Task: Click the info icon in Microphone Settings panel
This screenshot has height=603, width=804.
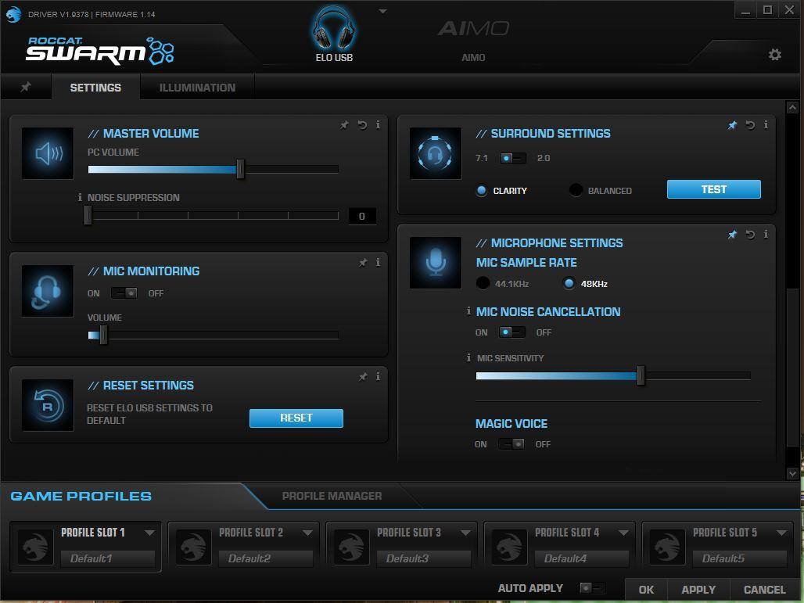Action: click(766, 235)
